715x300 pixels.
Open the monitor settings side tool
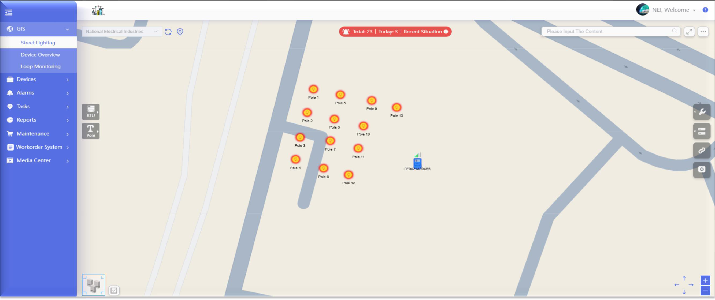[702, 170]
